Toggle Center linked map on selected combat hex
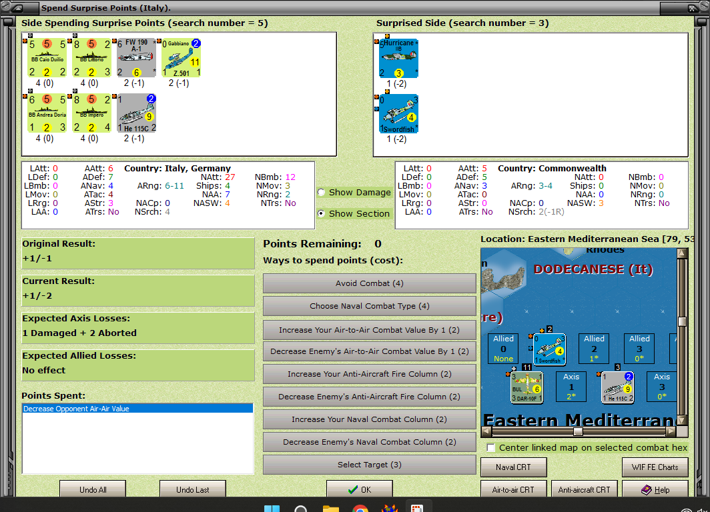Screen dimensions: 710x512 click(490, 448)
